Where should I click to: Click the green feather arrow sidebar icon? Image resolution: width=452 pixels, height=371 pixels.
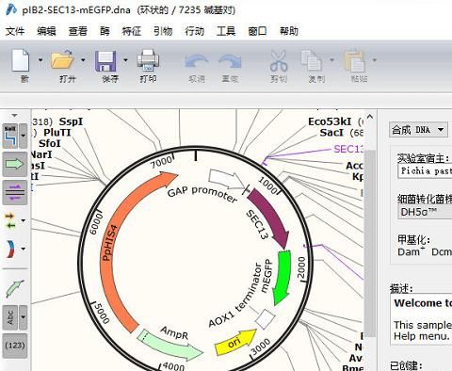click(x=14, y=288)
